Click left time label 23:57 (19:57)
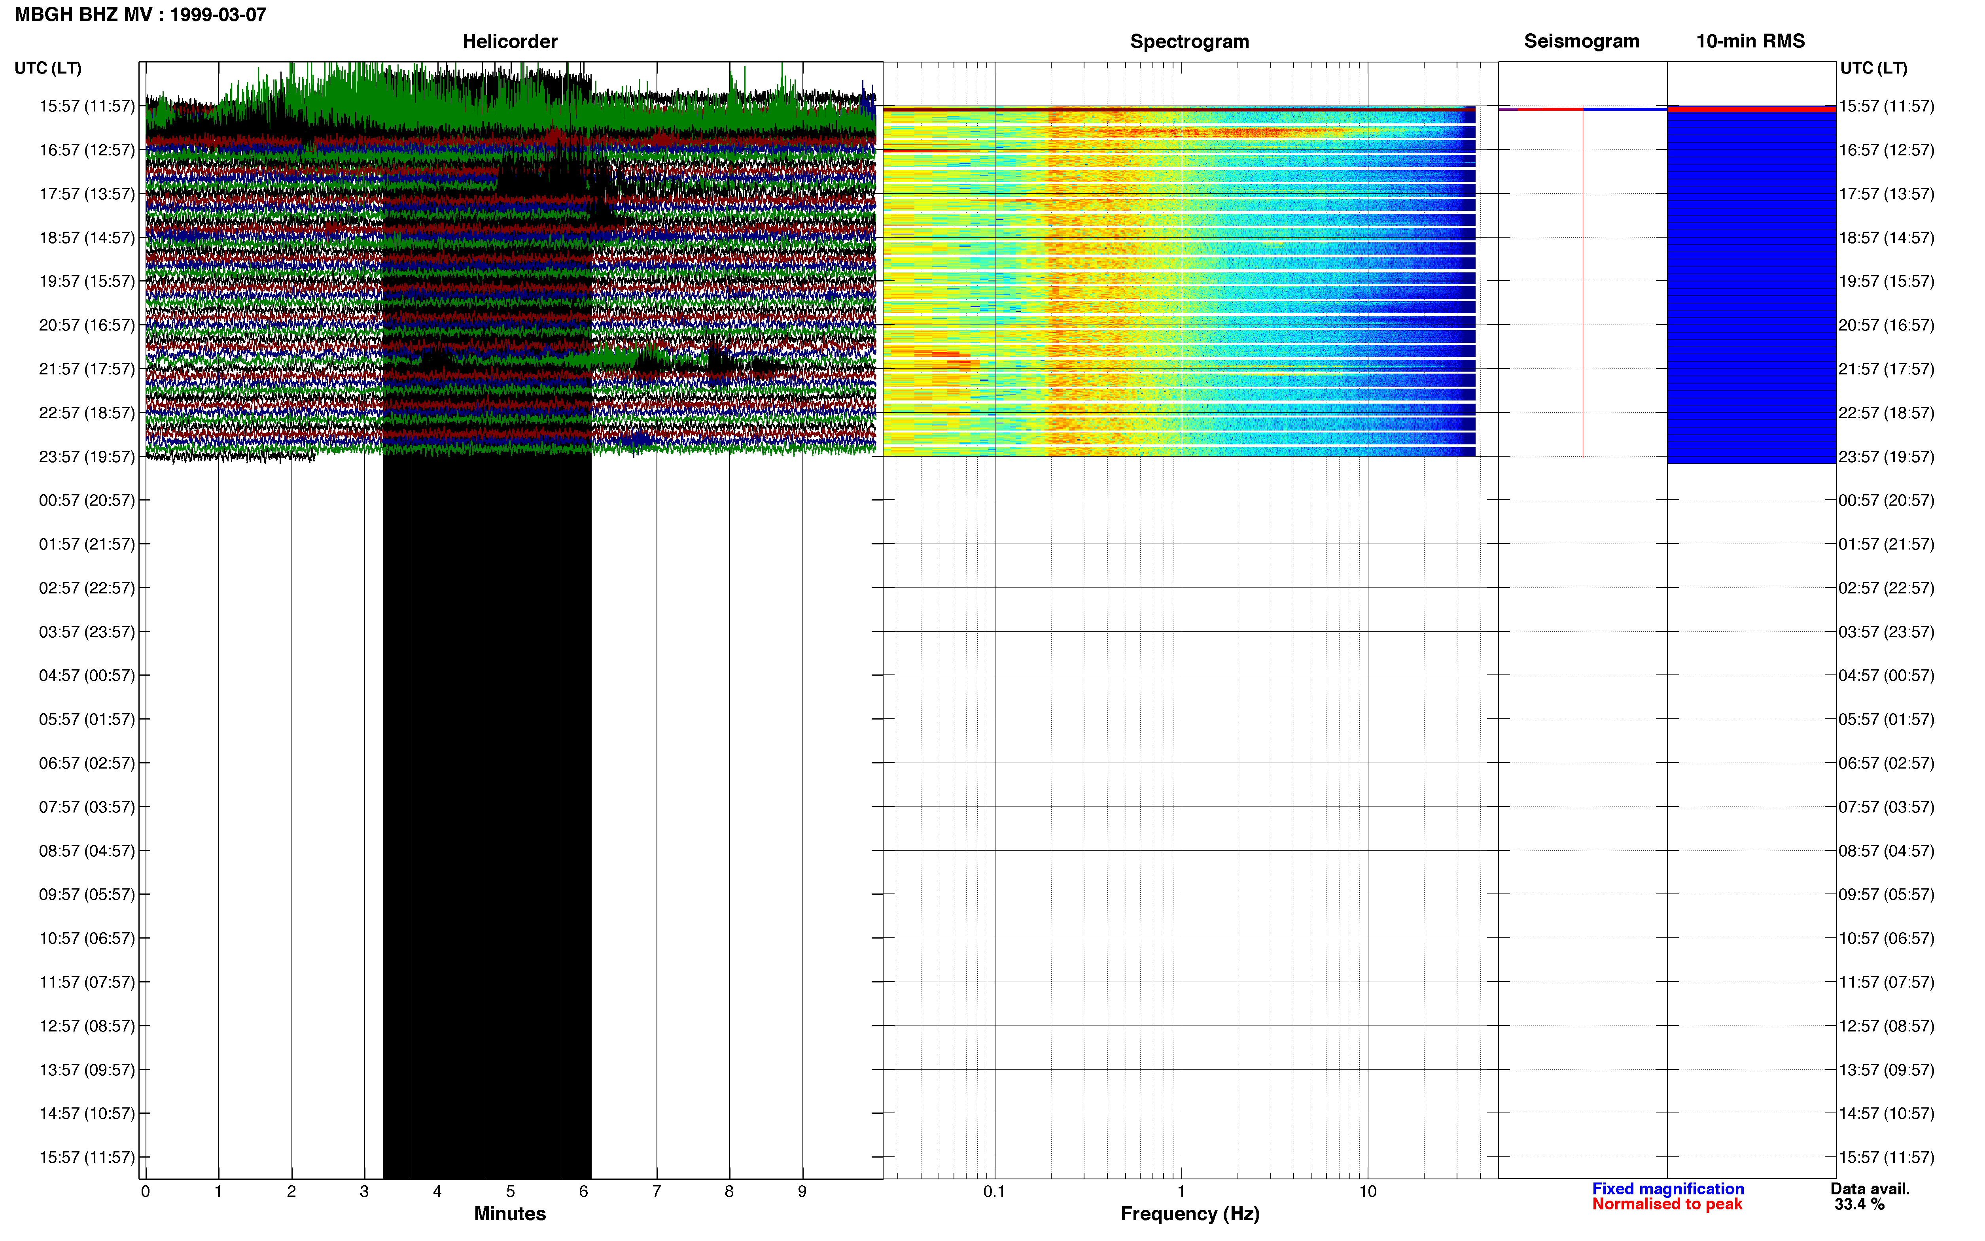The image size is (1985, 1241). [86, 456]
